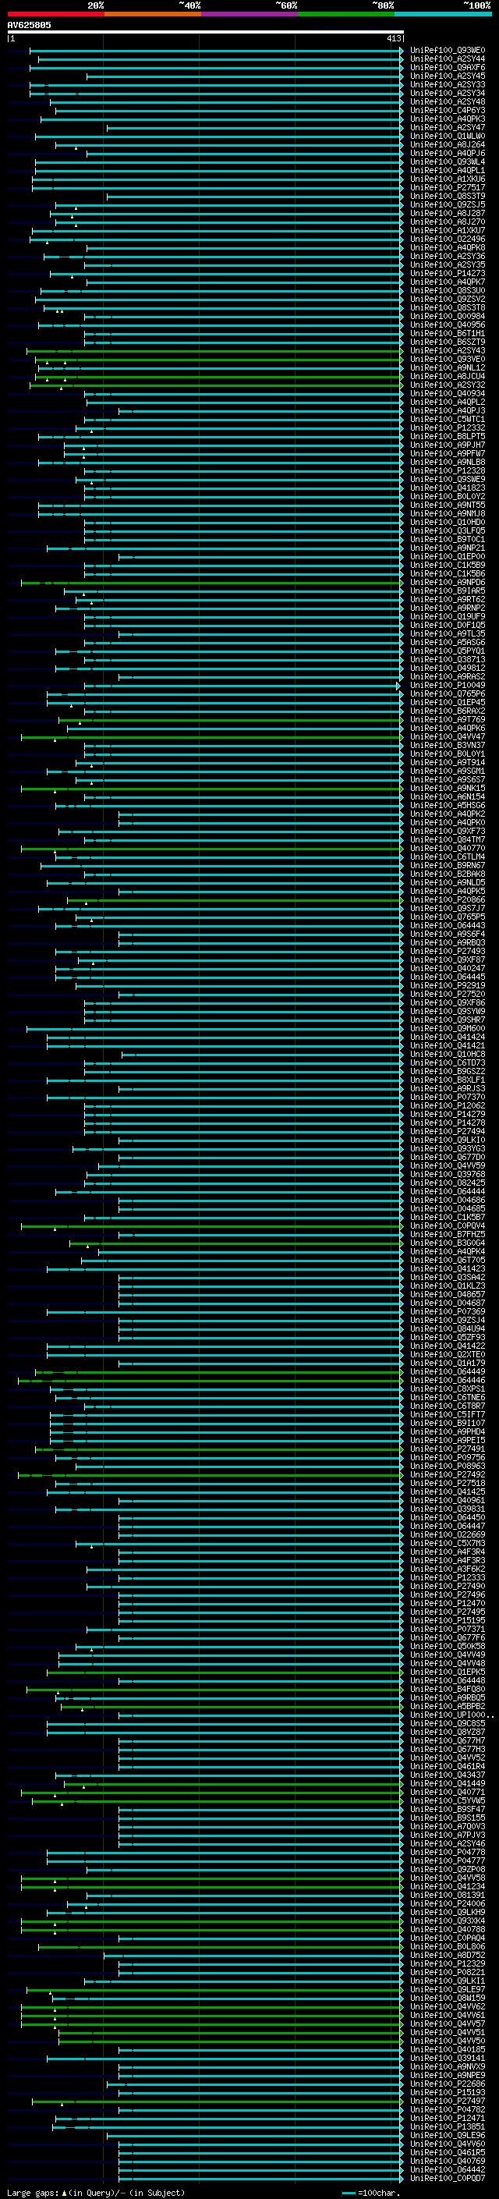Open hit UniRef100_Q00984
This screenshot has width=499, height=2199.
pos(448,317)
